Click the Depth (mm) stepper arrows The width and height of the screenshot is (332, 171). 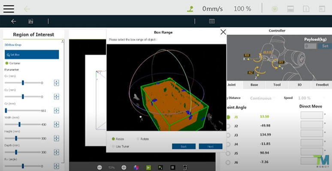click(x=56, y=152)
